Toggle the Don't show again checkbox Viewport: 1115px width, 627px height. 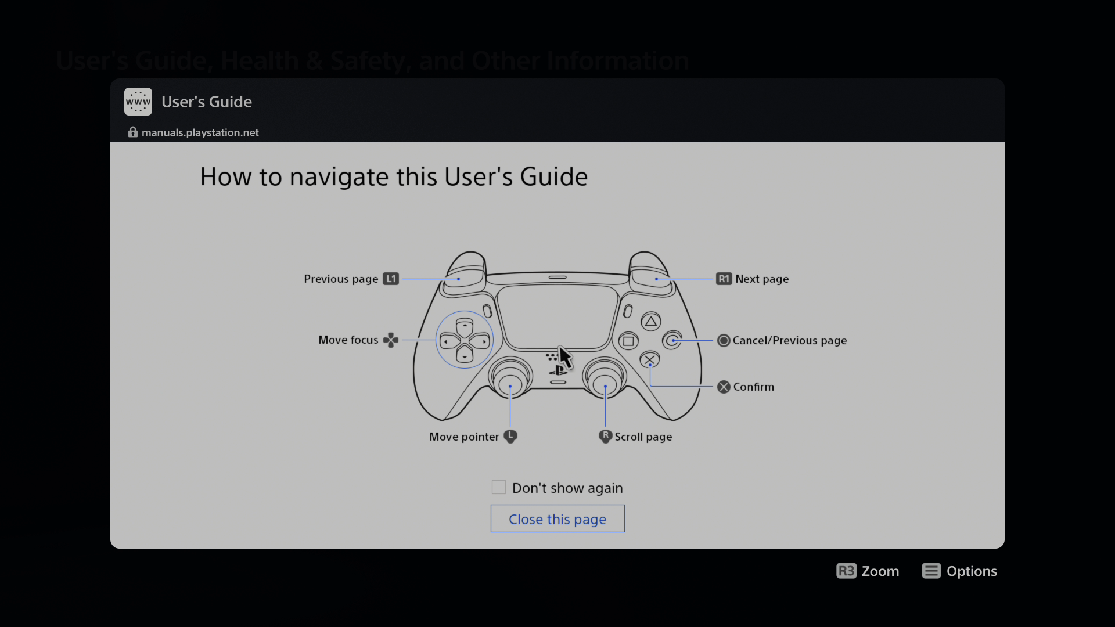[x=499, y=488]
